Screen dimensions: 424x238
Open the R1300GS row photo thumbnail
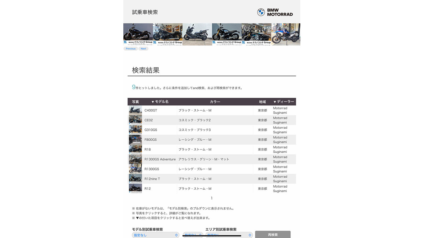click(x=135, y=169)
